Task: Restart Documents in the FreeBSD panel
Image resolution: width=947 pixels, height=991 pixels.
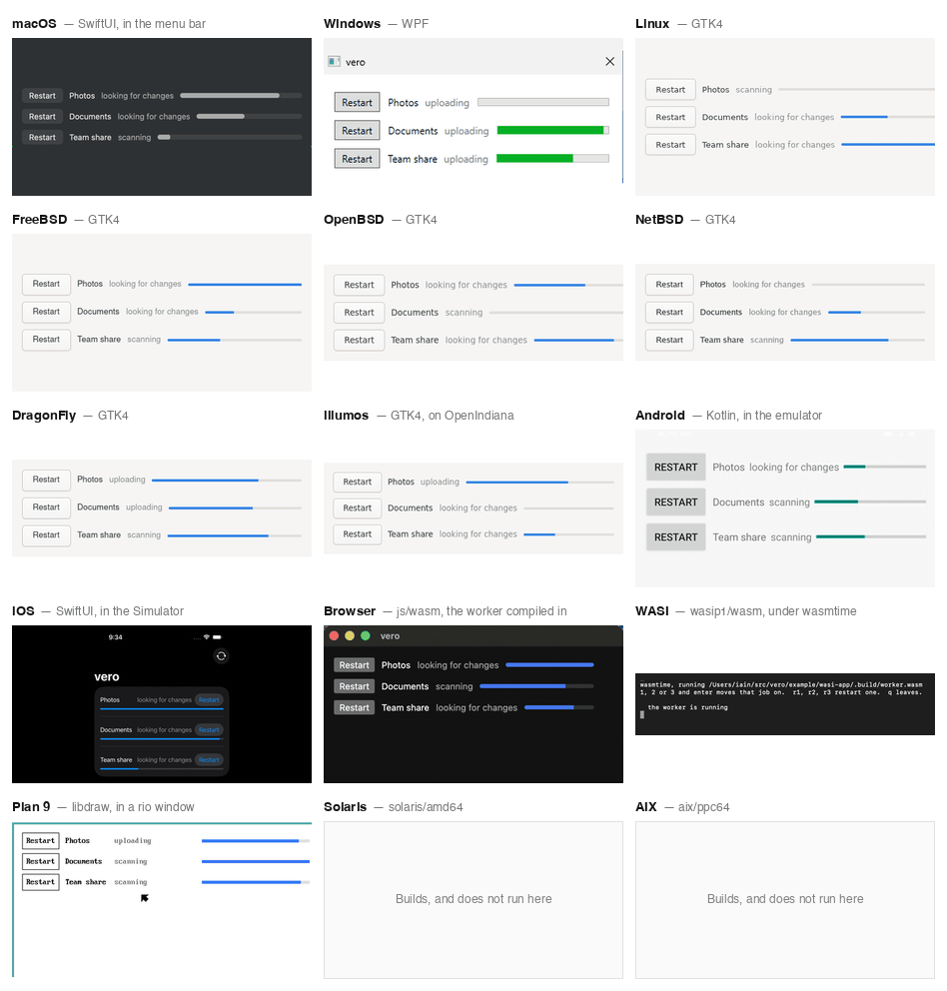Action: pos(46,312)
